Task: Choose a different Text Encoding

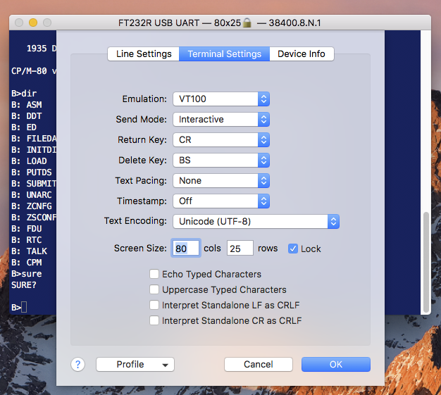Action: click(x=256, y=222)
